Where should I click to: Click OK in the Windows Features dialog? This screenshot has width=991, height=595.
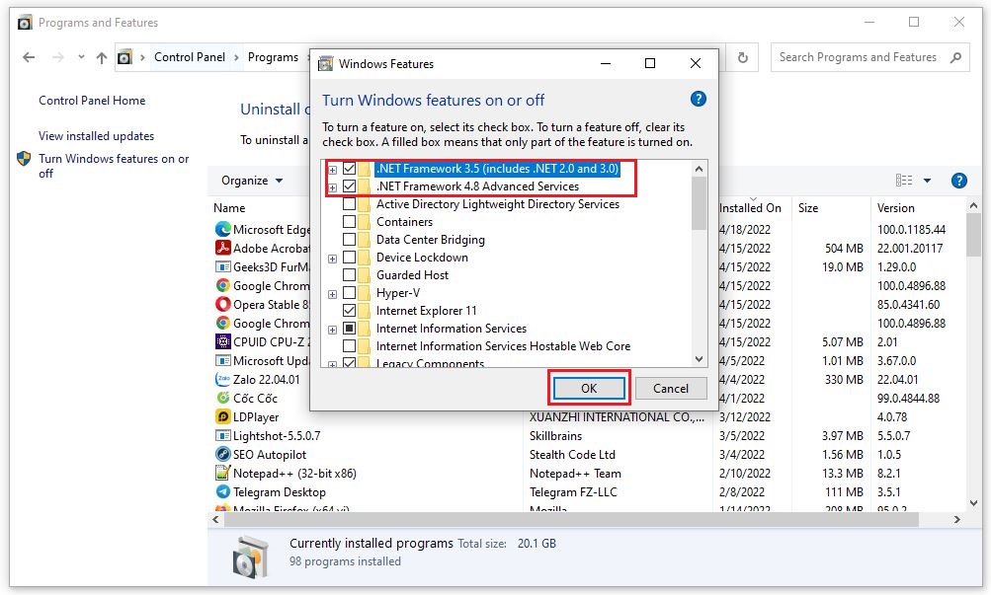tap(589, 388)
